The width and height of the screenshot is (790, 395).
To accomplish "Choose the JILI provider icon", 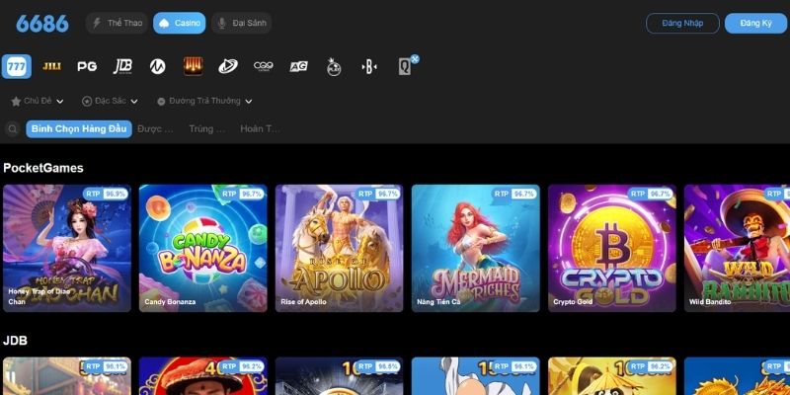I will coord(51,66).
